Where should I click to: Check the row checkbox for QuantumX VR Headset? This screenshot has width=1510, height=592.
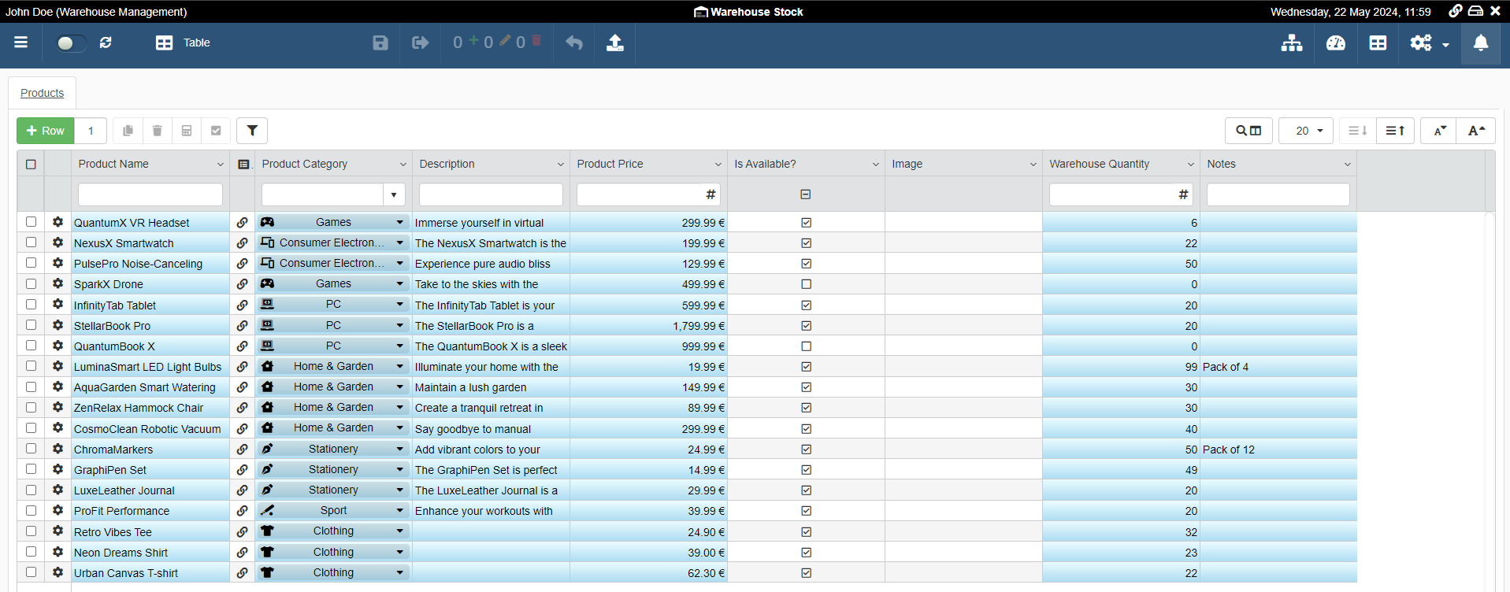point(31,222)
